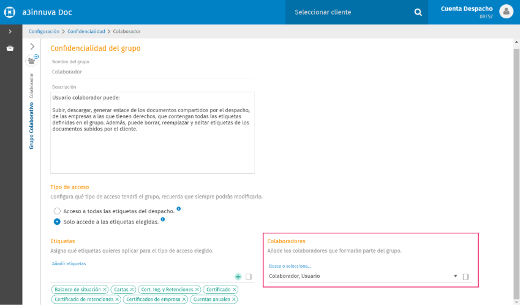Select Solo accede a las etiquetas elegidas
The height and width of the screenshot is (305, 520).
[57, 222]
